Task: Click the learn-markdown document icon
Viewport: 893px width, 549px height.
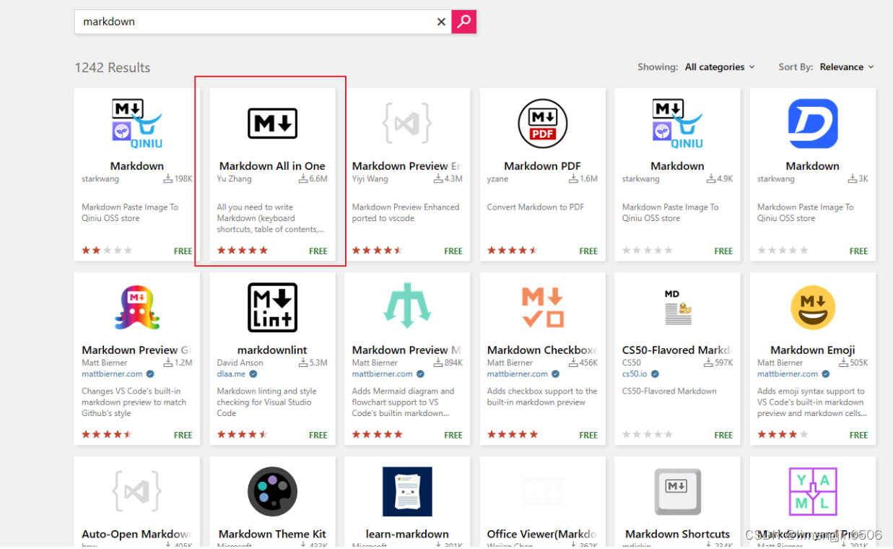Action: 407,491
